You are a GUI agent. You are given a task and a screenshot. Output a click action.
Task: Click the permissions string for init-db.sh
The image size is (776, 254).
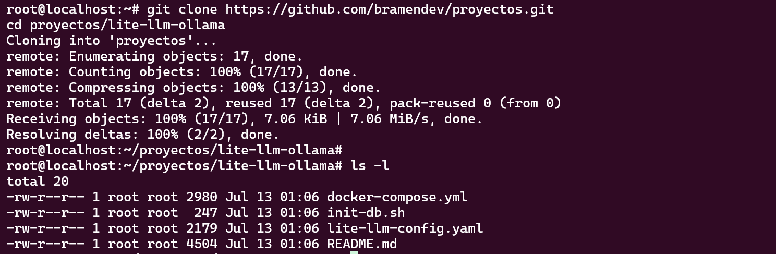(x=45, y=213)
